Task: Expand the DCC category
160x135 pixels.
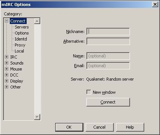Action: [6, 75]
